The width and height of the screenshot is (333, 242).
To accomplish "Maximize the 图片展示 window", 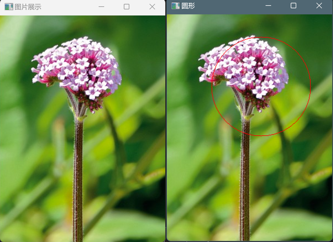I will click(127, 7).
